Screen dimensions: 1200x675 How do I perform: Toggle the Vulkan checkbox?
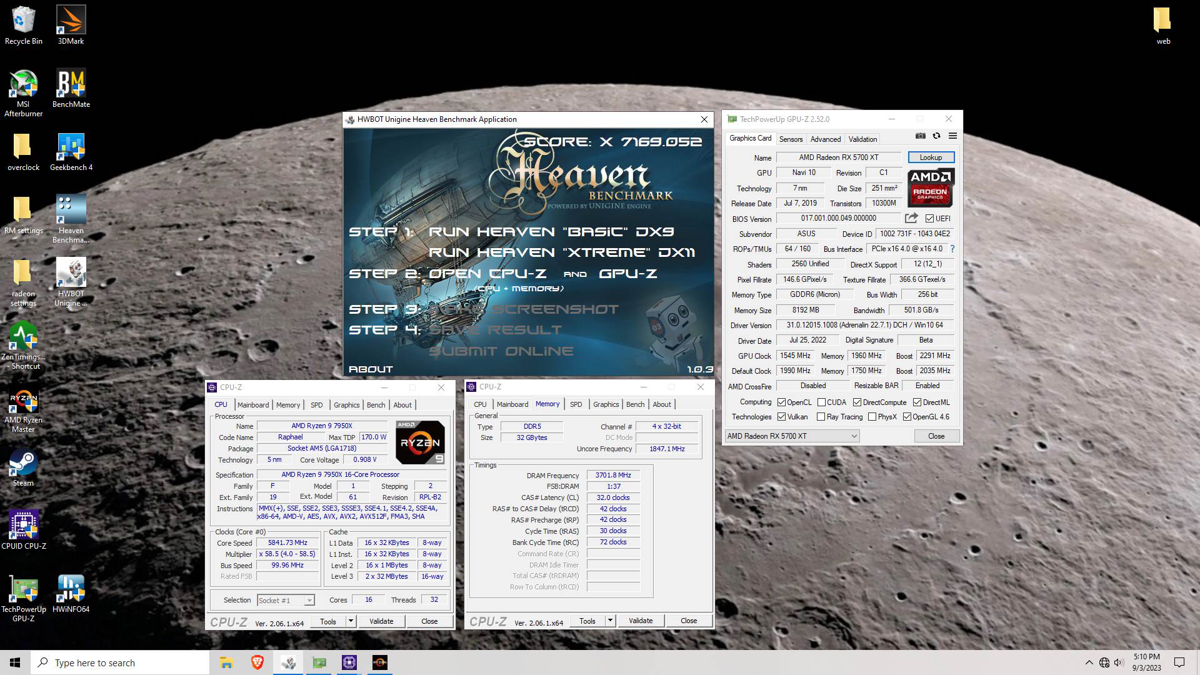pyautogui.click(x=781, y=417)
